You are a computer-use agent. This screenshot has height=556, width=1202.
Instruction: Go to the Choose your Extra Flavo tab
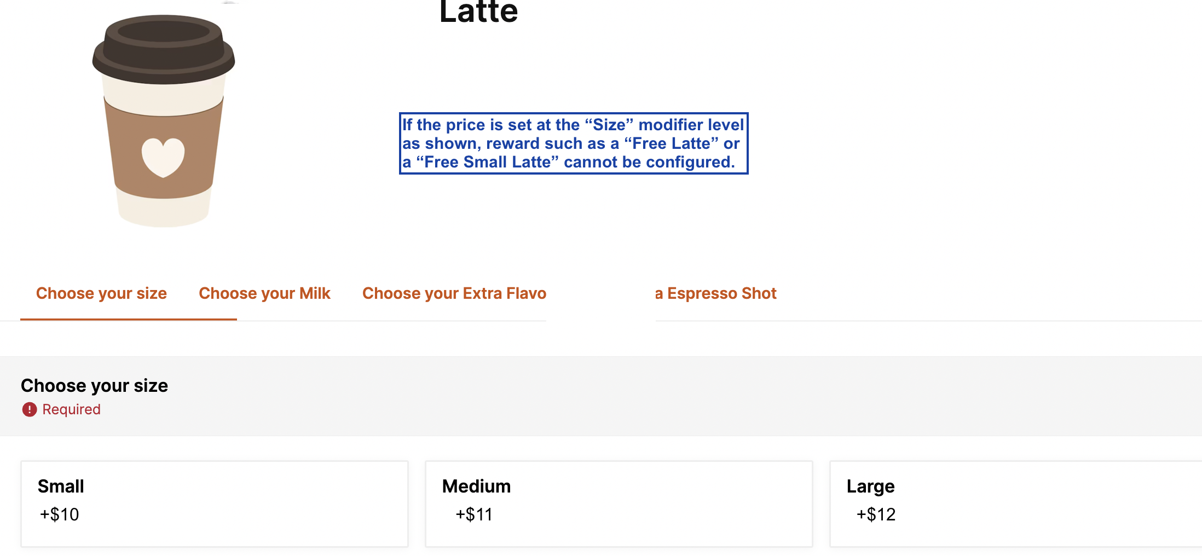click(454, 293)
